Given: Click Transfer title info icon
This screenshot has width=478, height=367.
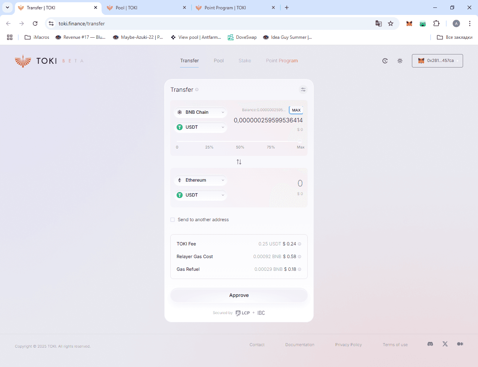Looking at the screenshot, I should pyautogui.click(x=197, y=90).
